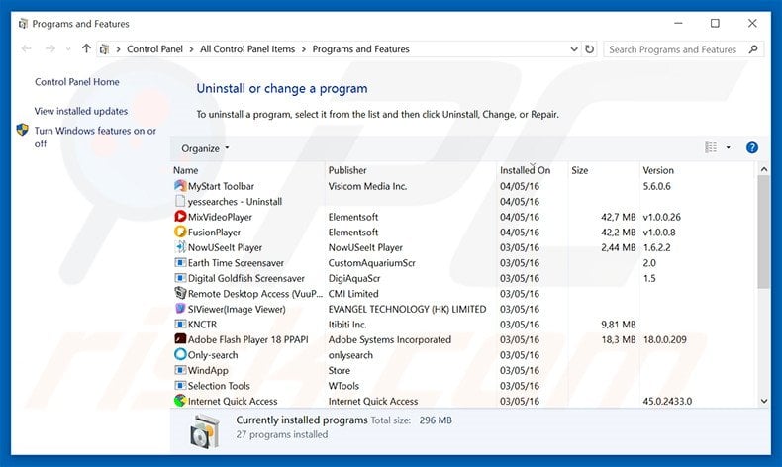Click the Control Panel breadcrumb
782x467 pixels.
tap(154, 49)
